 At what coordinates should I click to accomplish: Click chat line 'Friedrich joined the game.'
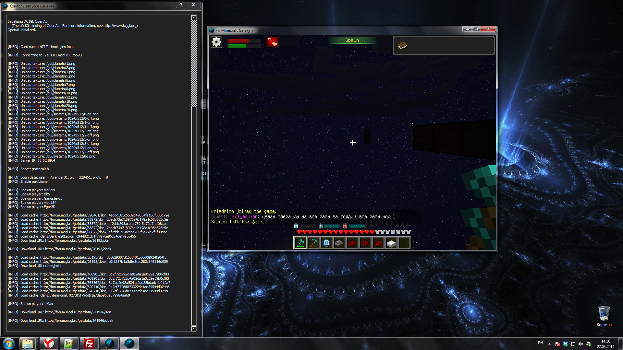tap(244, 211)
